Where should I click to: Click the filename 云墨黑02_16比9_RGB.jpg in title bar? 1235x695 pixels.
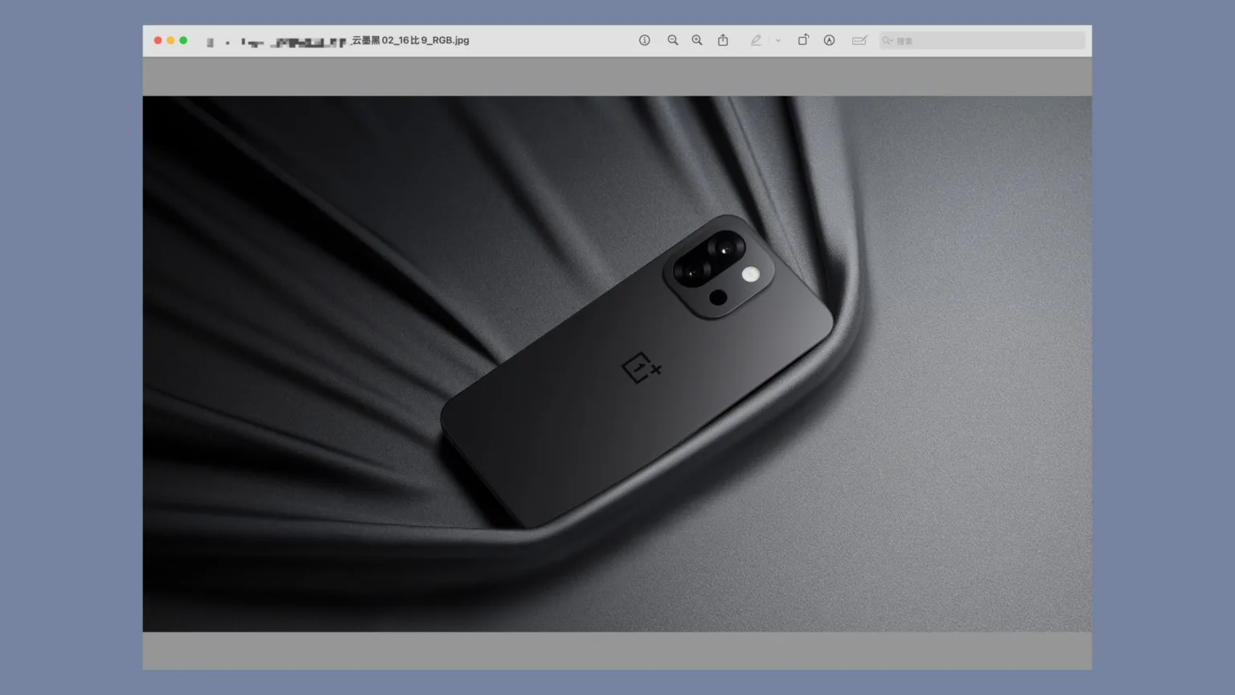click(410, 40)
